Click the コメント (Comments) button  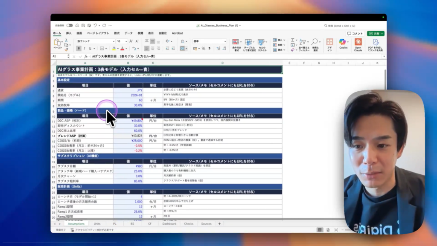355,33
